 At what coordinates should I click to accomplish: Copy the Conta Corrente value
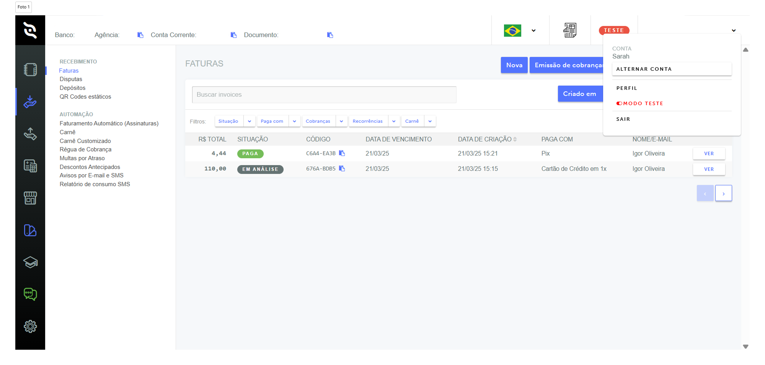tap(234, 35)
